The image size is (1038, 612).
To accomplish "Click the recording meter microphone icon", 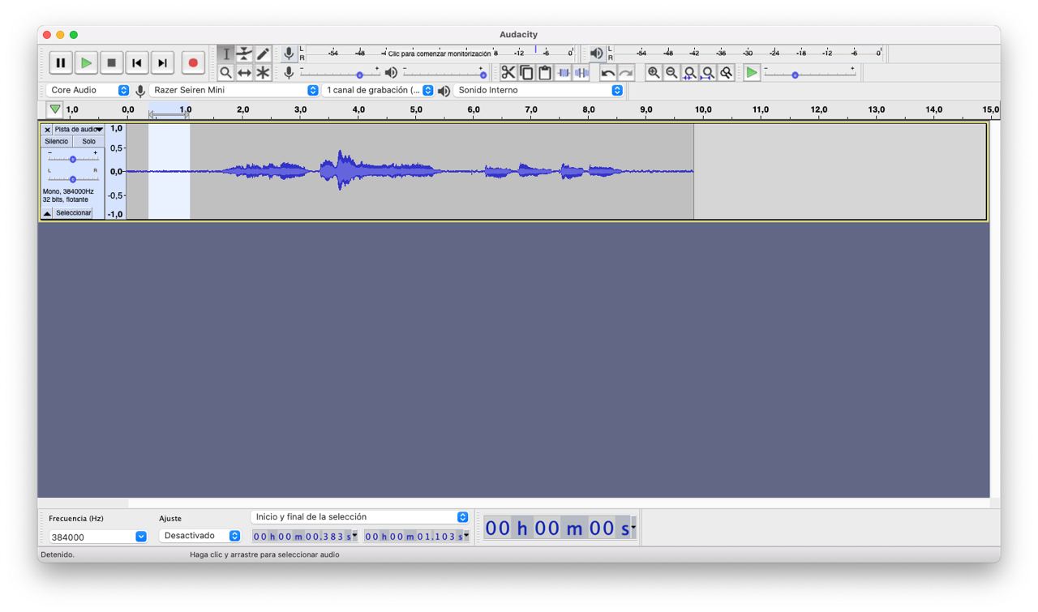I will click(x=288, y=53).
